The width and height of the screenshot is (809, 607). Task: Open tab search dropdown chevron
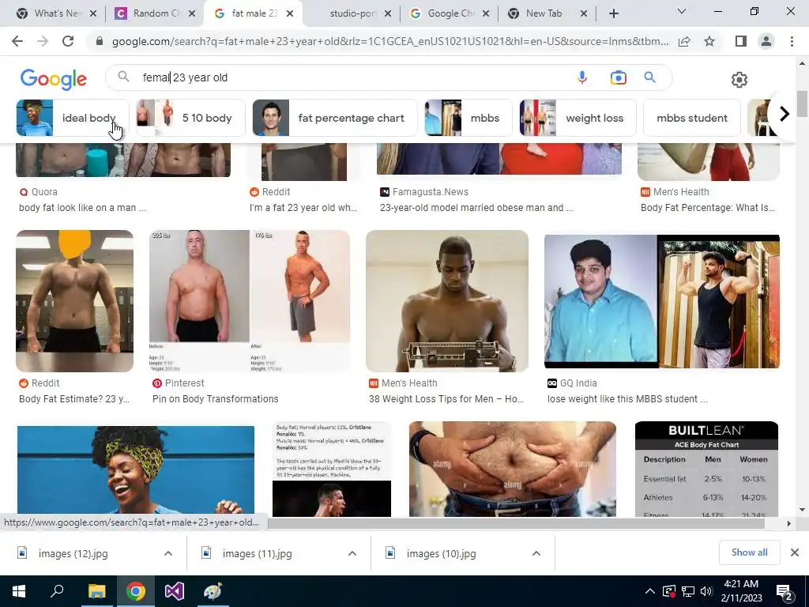coord(682,11)
